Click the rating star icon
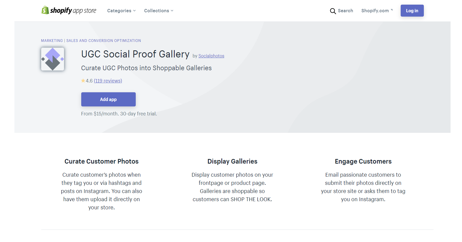462x242 pixels. click(x=83, y=81)
